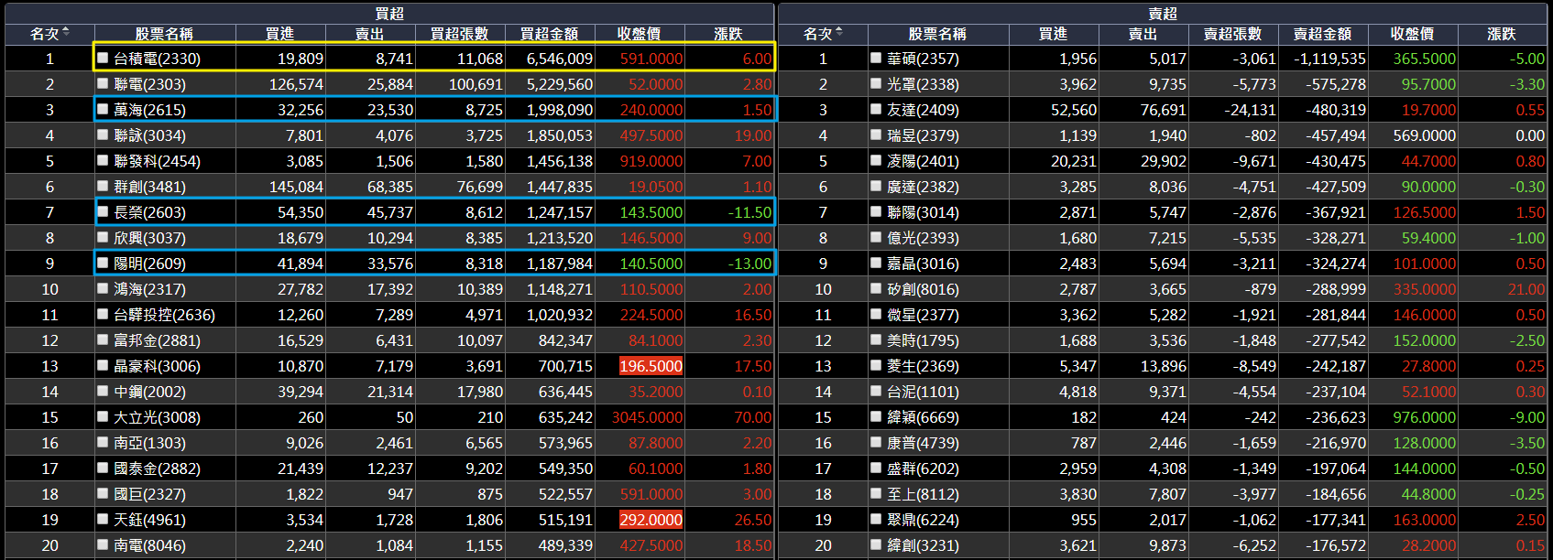Open stock 緯穎(6669)

pyautogui.click(x=923, y=417)
